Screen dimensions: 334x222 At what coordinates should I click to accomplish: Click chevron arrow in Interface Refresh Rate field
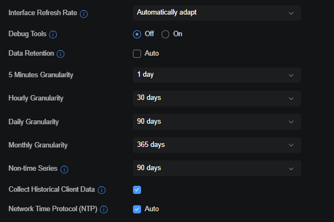[291, 13]
